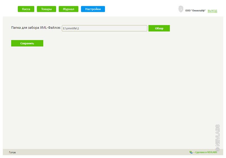Click the E:\omnilife\1 path text
226x158 pixels.
tap(71, 28)
